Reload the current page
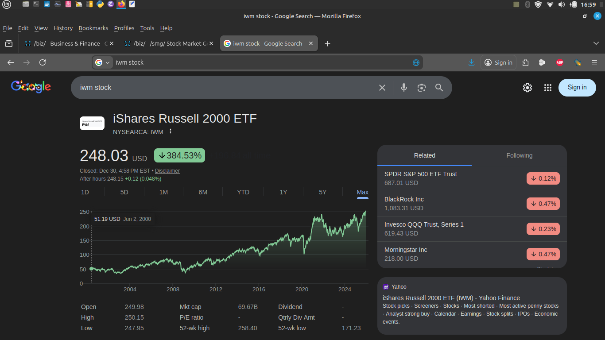 coord(43,62)
